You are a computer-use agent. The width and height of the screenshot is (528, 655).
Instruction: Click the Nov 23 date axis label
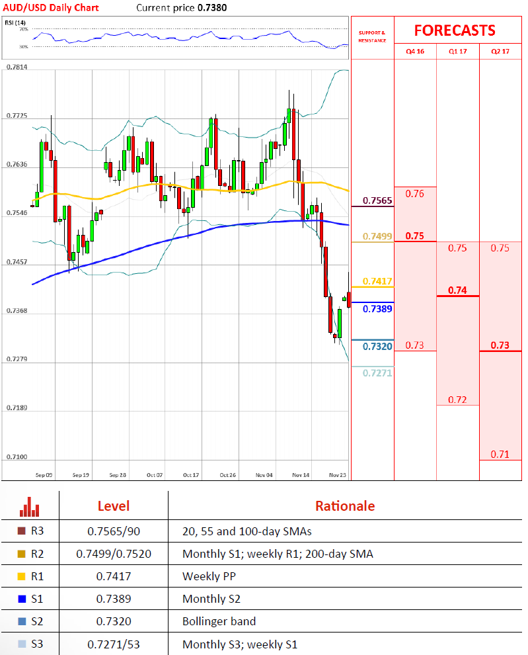click(x=337, y=476)
